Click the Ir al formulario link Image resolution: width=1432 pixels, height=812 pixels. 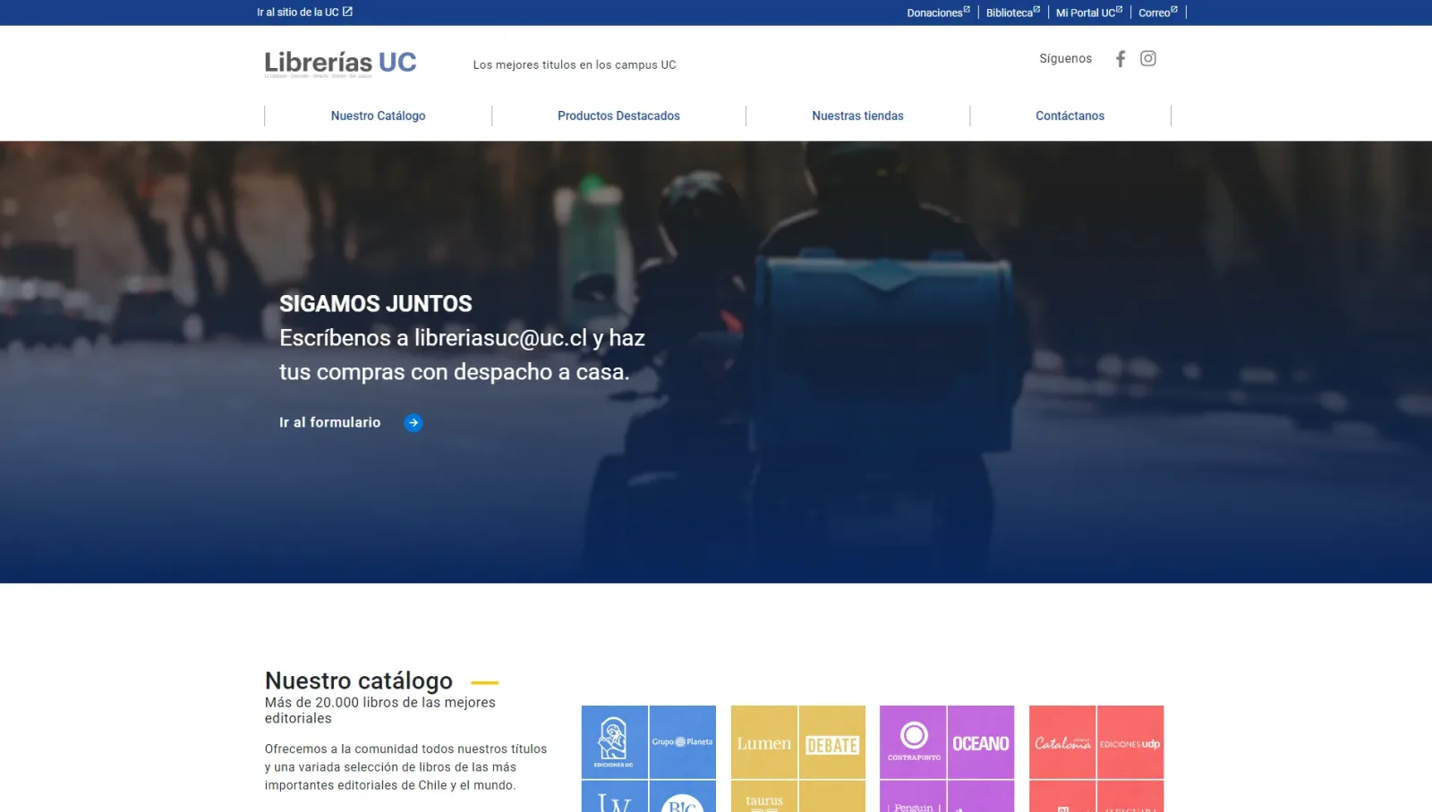[x=329, y=422]
